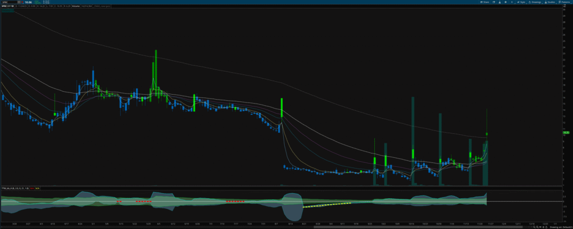Click the Share button in top toolbar

point(482,2)
